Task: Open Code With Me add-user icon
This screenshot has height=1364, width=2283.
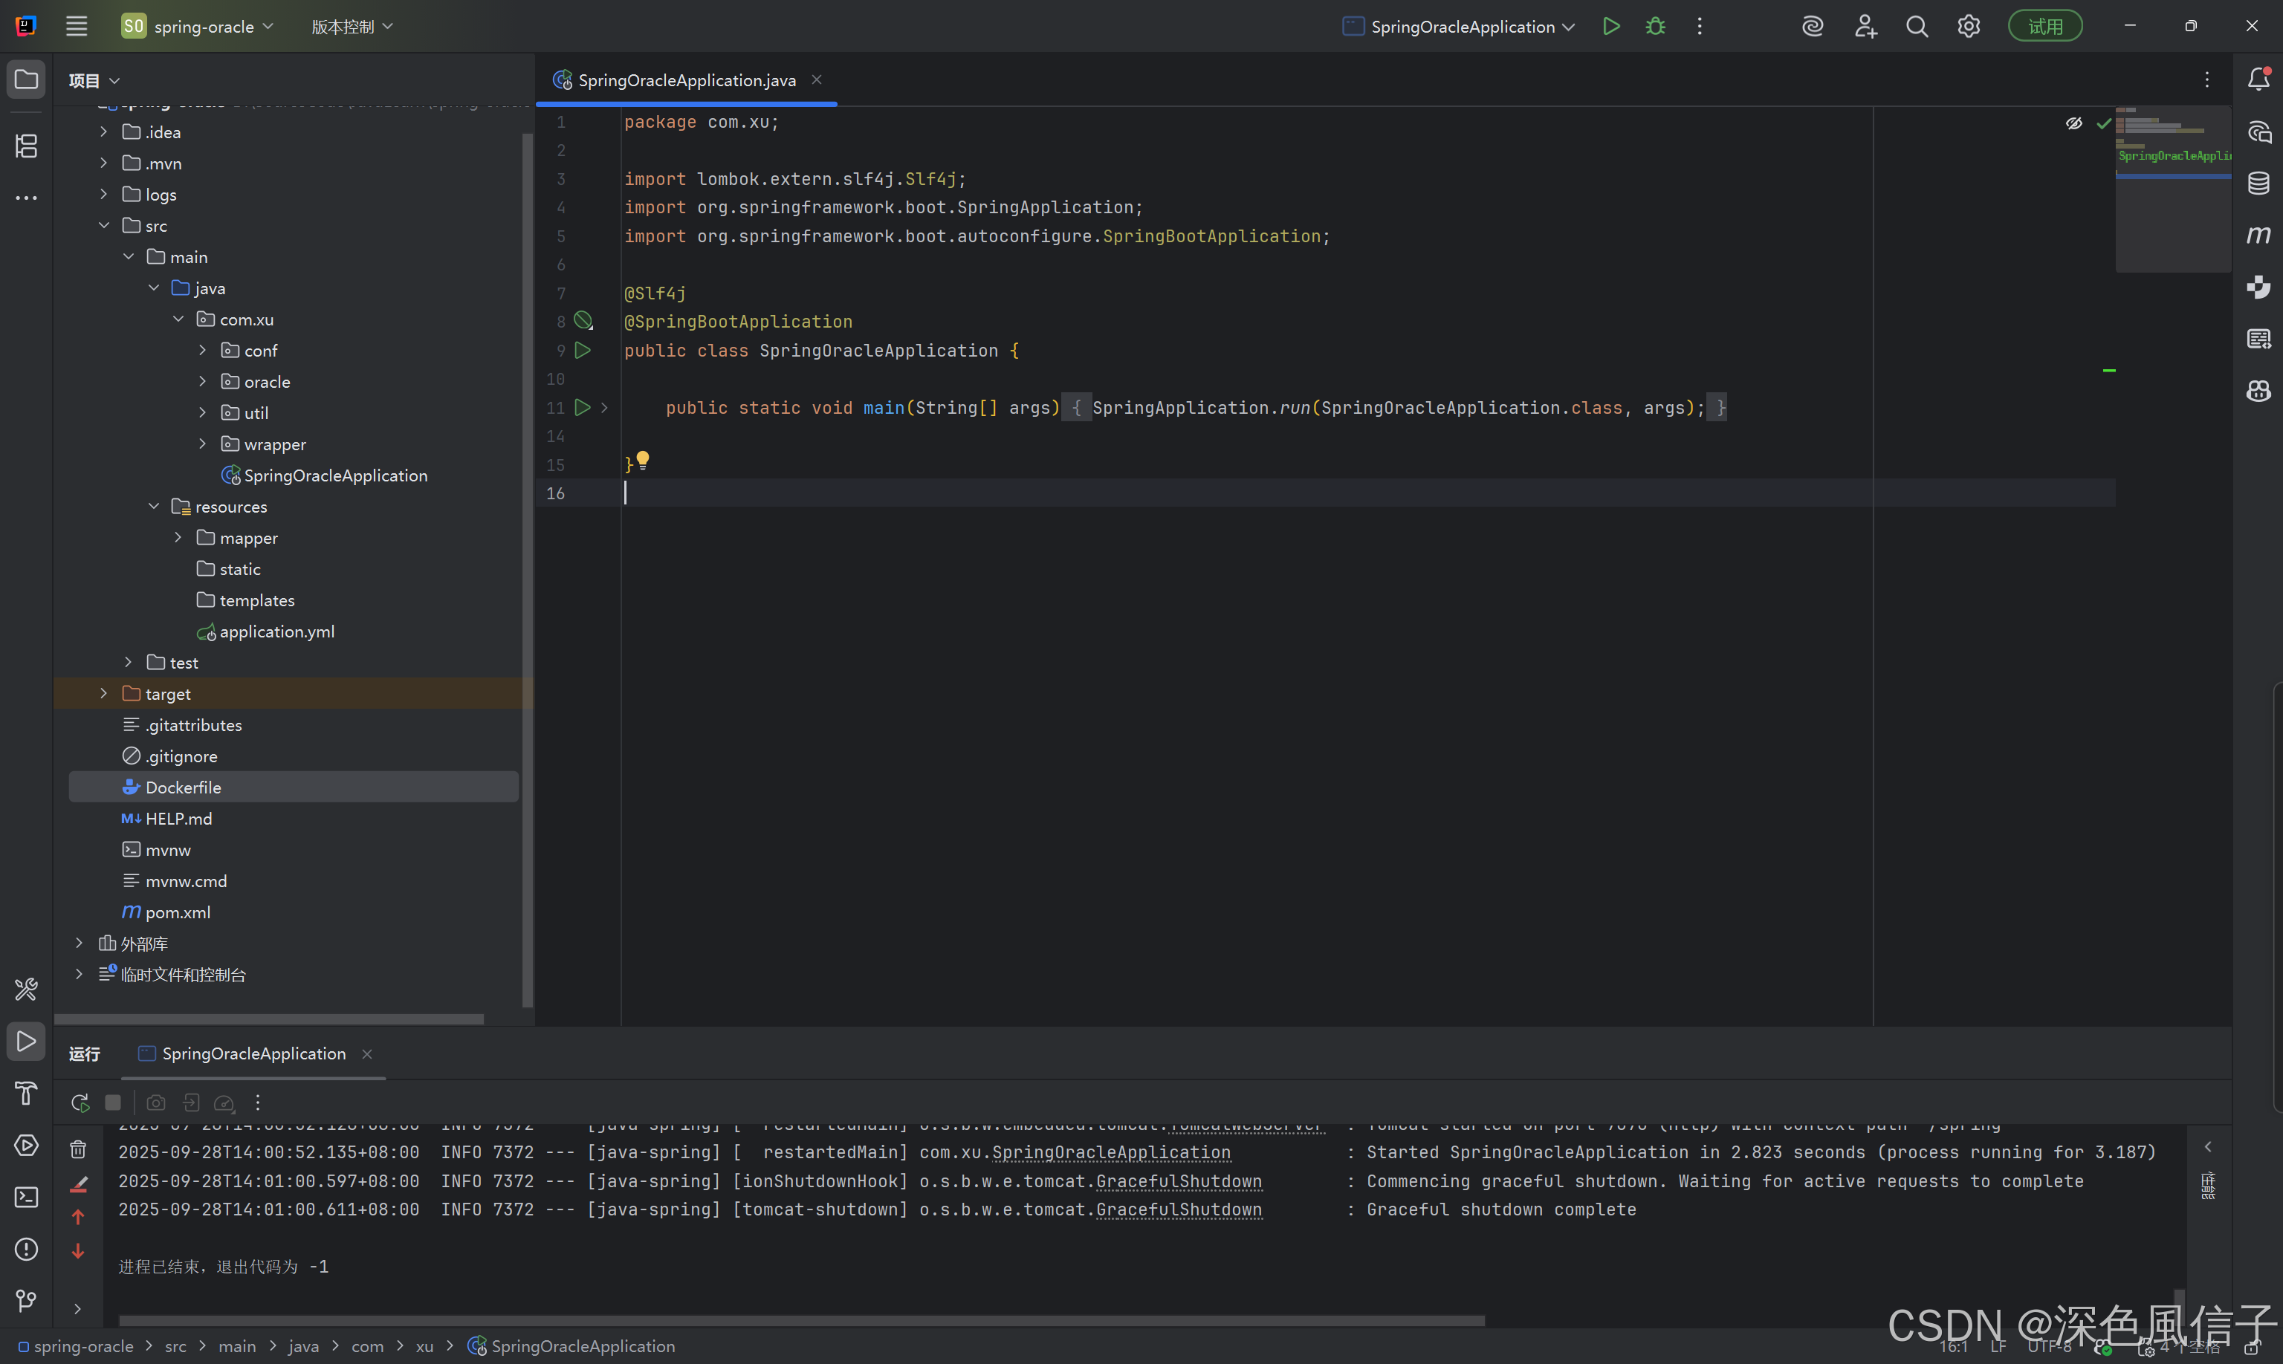Action: pos(1865,27)
